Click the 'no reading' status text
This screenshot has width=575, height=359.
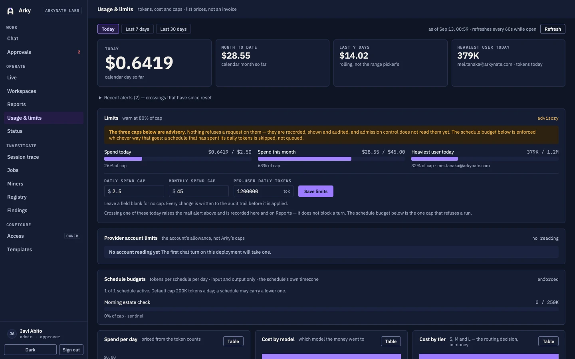545,239
